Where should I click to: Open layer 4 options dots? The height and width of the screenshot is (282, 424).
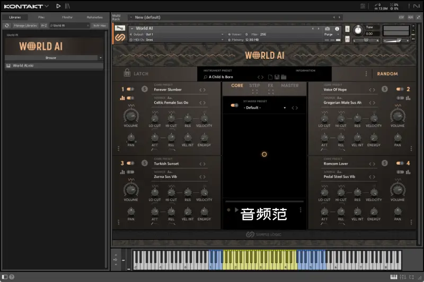[x=411, y=222]
